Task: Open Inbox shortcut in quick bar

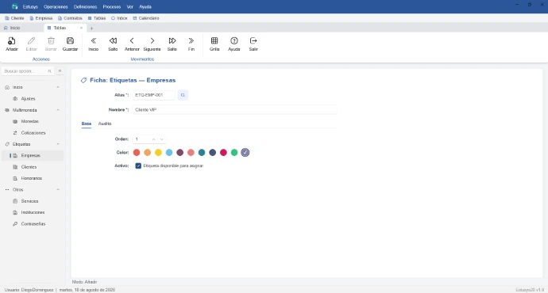Action: click(x=119, y=18)
